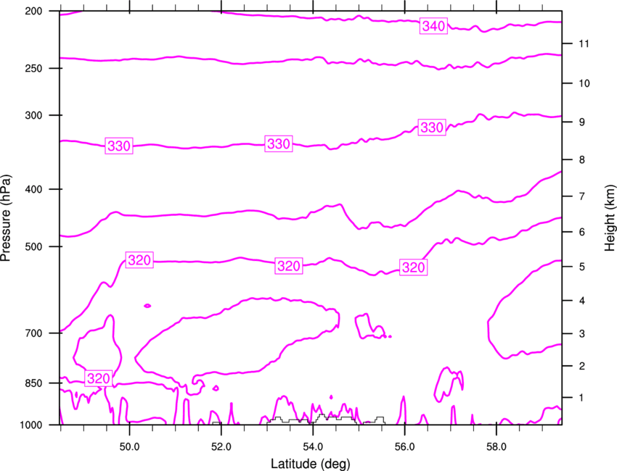Select the Height (km) axis title

(x=610, y=217)
